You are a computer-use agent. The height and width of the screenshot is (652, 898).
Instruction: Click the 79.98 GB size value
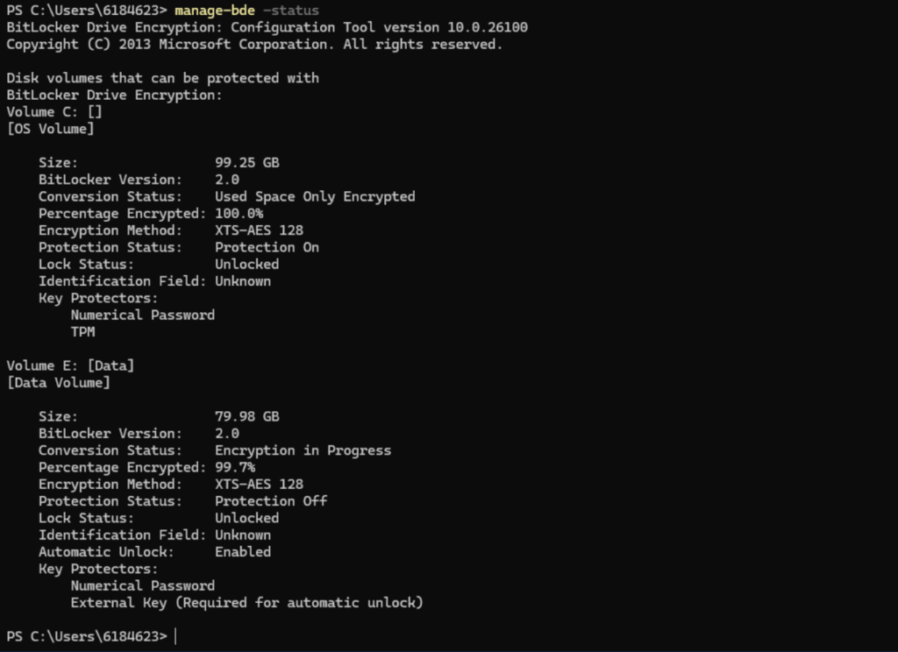coord(246,416)
